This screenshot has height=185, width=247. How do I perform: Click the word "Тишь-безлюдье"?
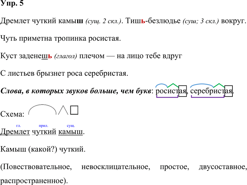(153, 21)
